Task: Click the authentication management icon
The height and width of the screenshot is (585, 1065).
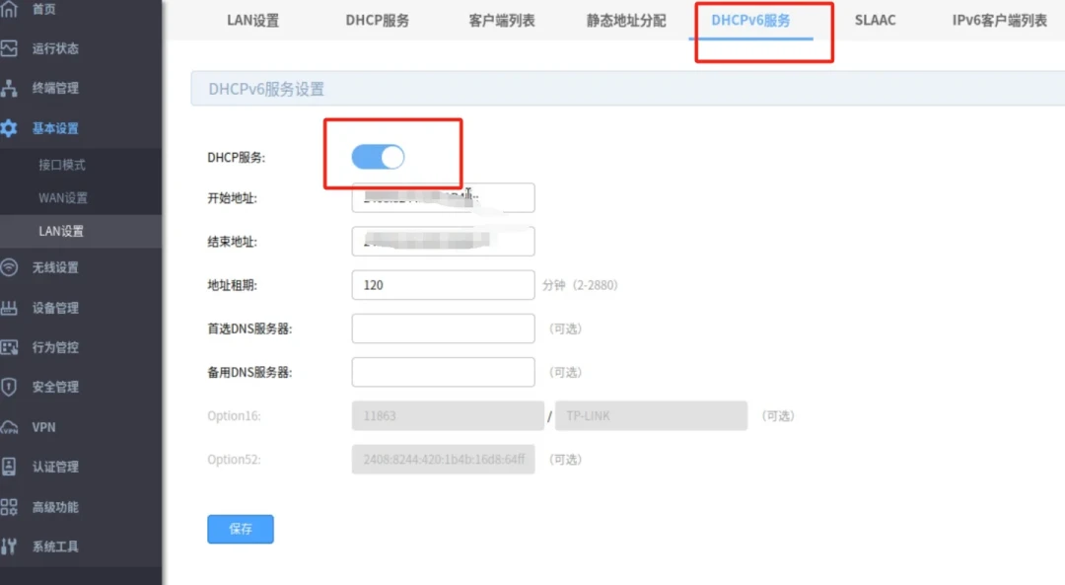Action: [x=8, y=466]
